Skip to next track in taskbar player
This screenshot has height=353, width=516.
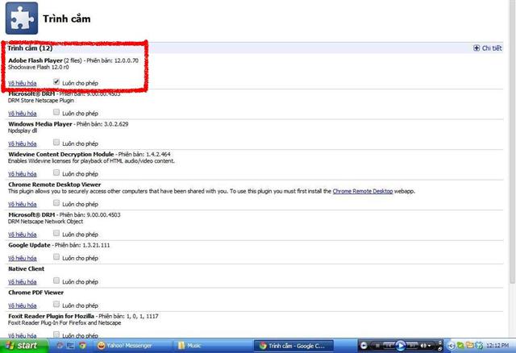pos(412,345)
